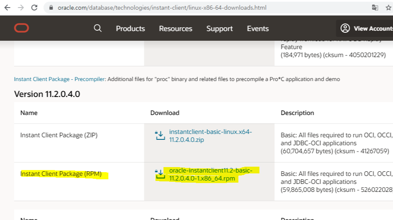The image size is (393, 220).
Task: Reload the page with the refresh icon
Action: point(35,8)
